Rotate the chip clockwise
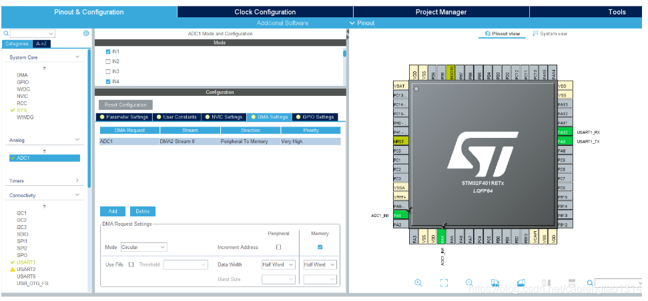This screenshot has height=301, width=648. (495, 283)
